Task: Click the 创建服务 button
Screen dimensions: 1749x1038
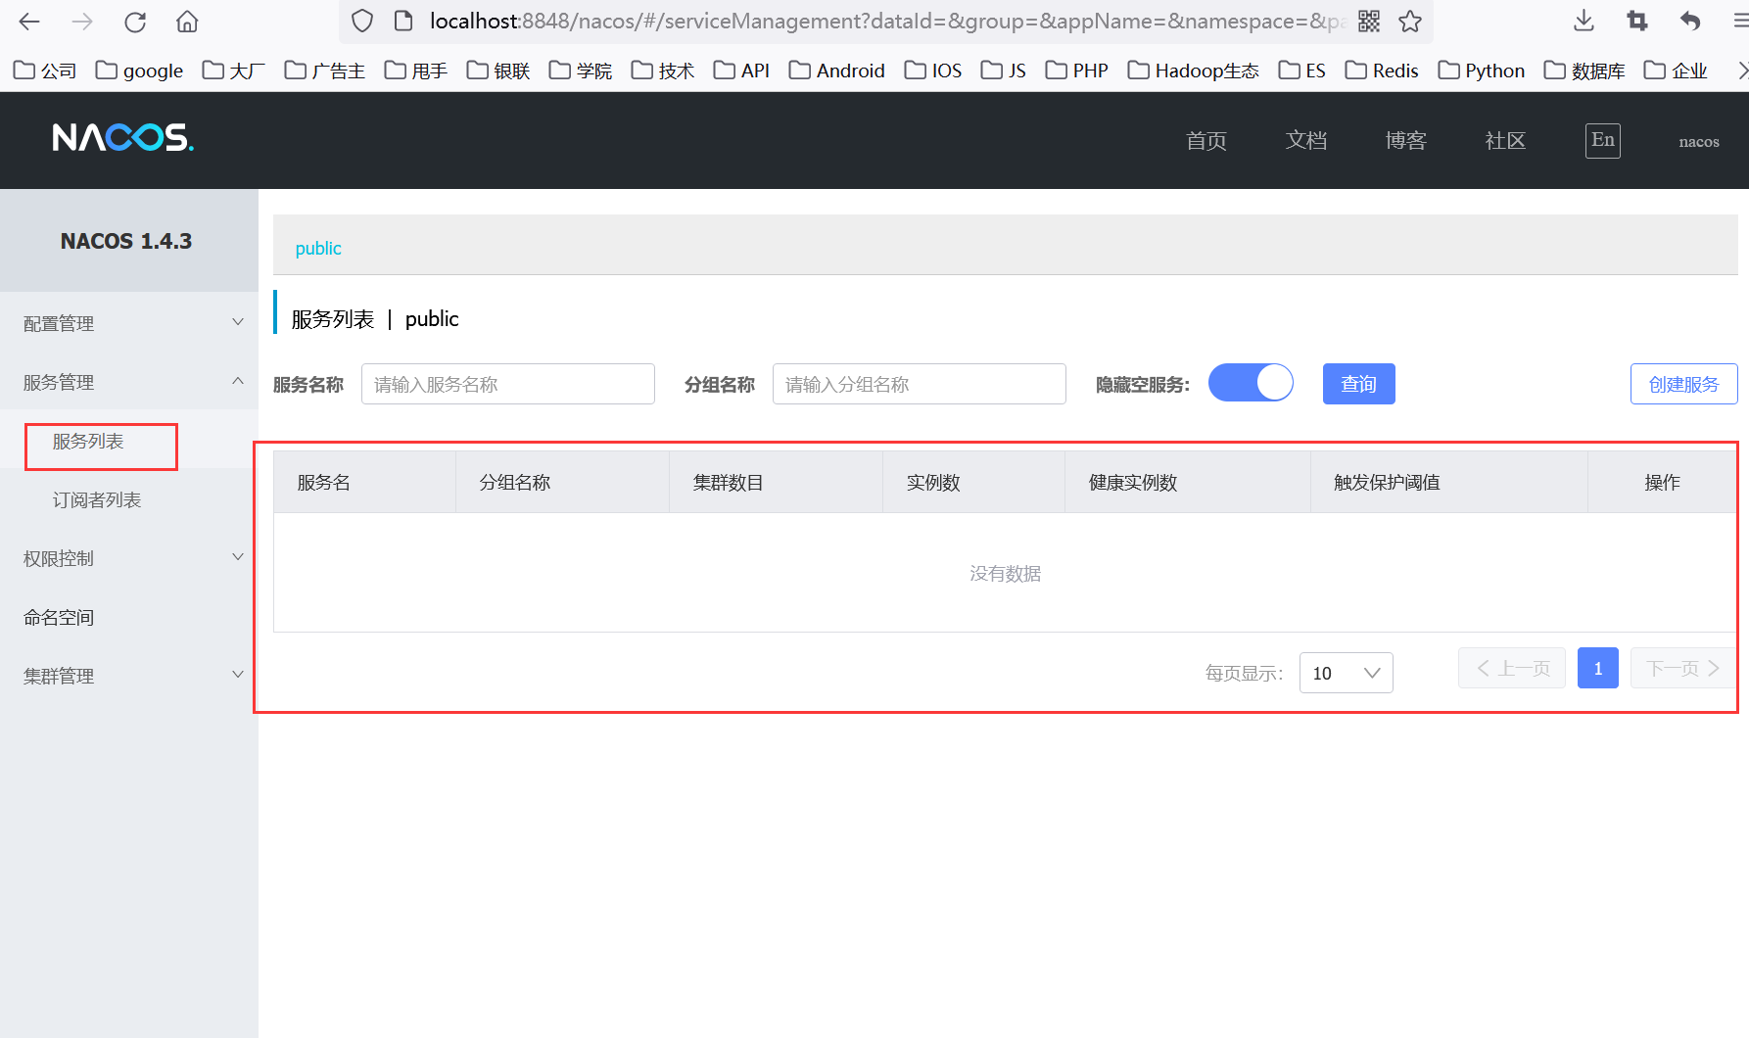Action: click(x=1683, y=384)
